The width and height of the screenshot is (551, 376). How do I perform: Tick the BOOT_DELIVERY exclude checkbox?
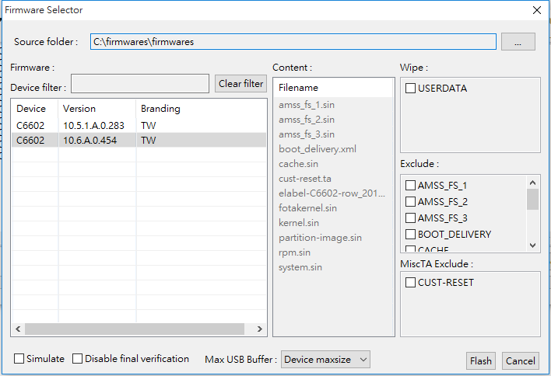[x=410, y=234]
